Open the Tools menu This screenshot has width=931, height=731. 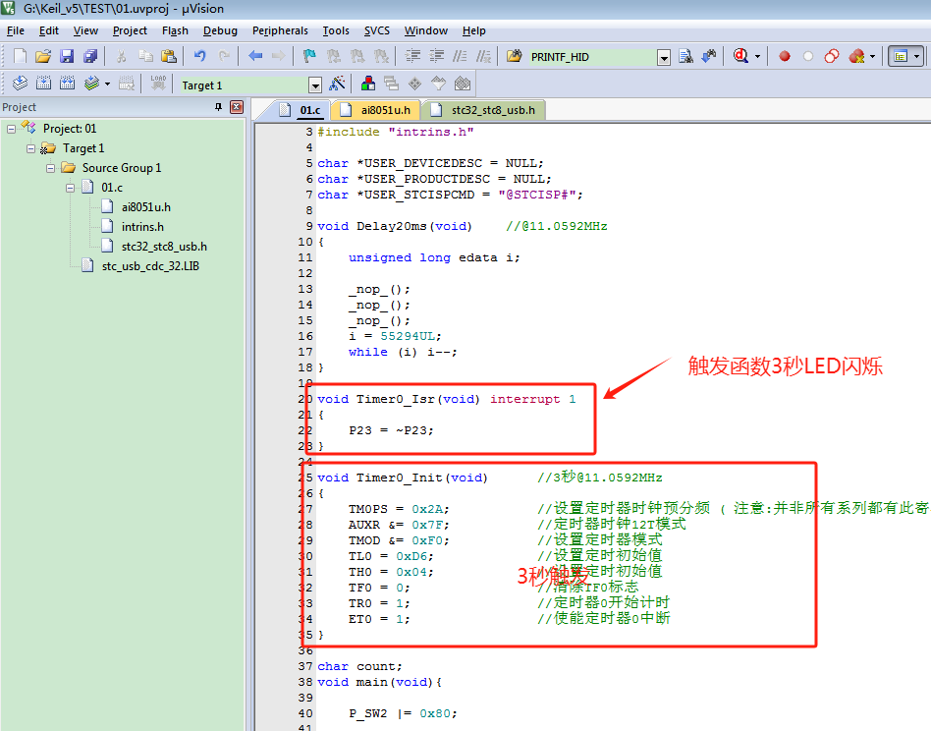[336, 30]
